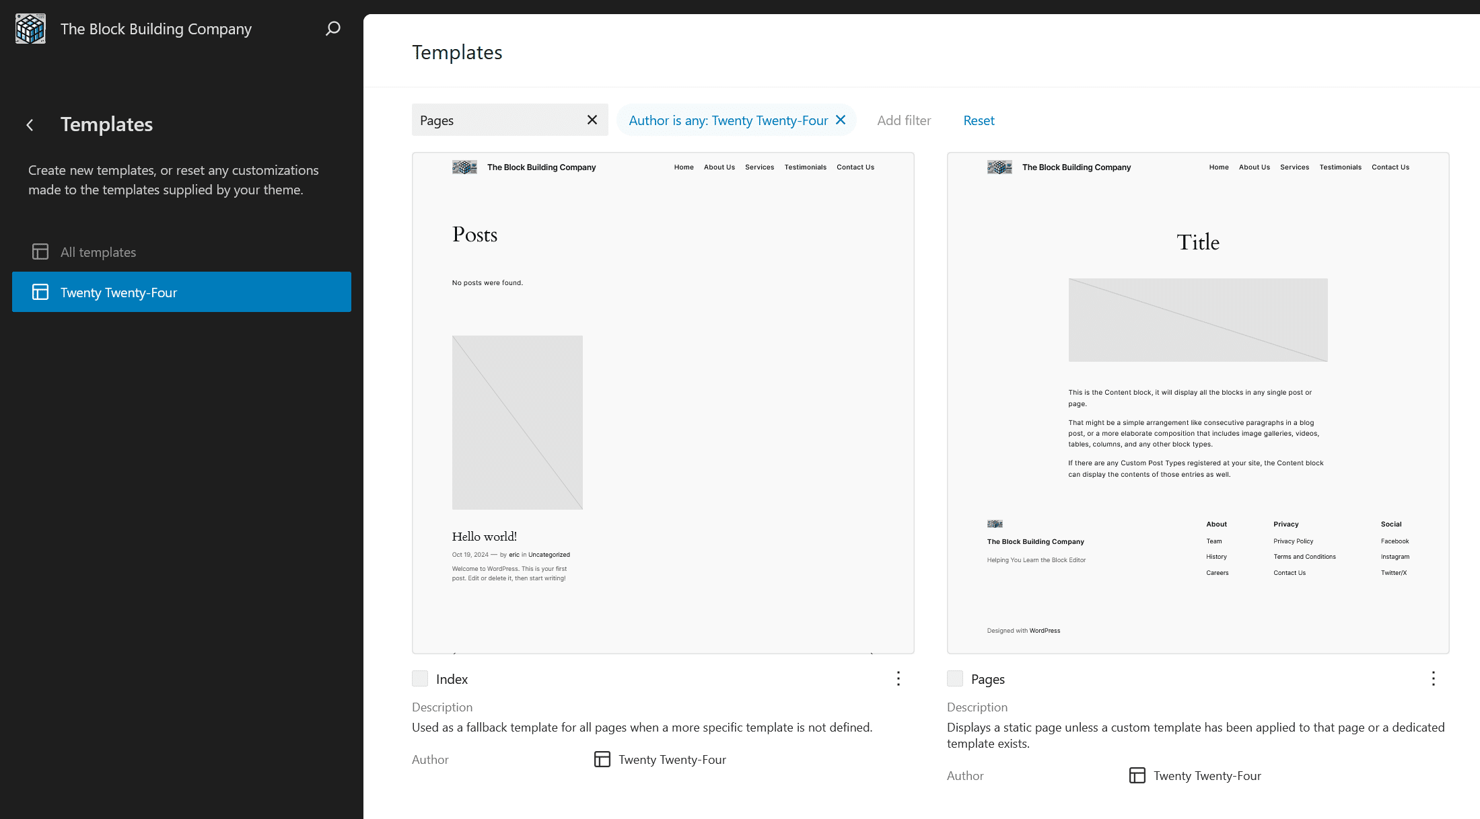Click the WordPress block editor logo icon
Viewport: 1480px width, 819px height.
pyautogui.click(x=30, y=28)
